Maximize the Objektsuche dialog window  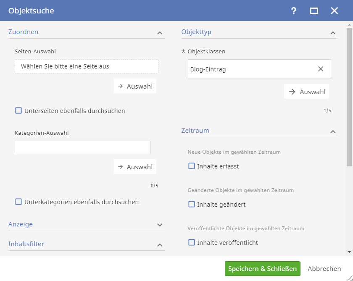pyautogui.click(x=314, y=11)
